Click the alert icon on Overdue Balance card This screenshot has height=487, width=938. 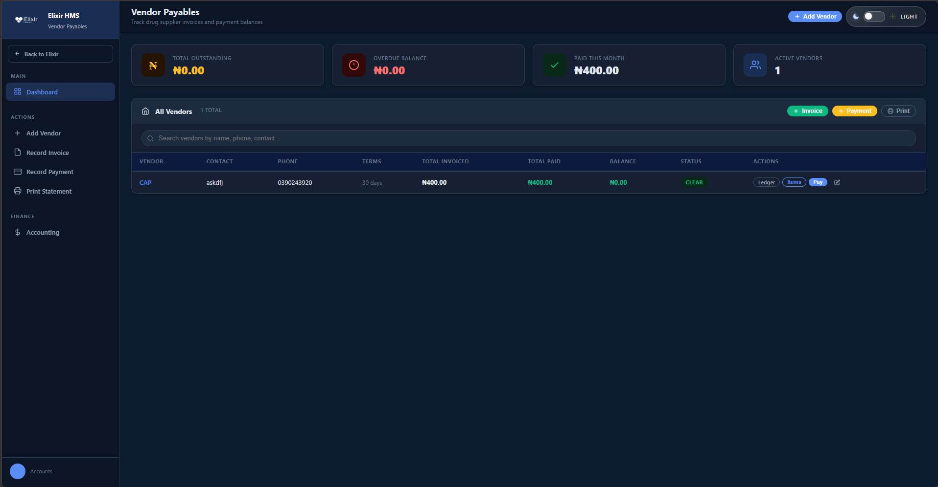[354, 65]
